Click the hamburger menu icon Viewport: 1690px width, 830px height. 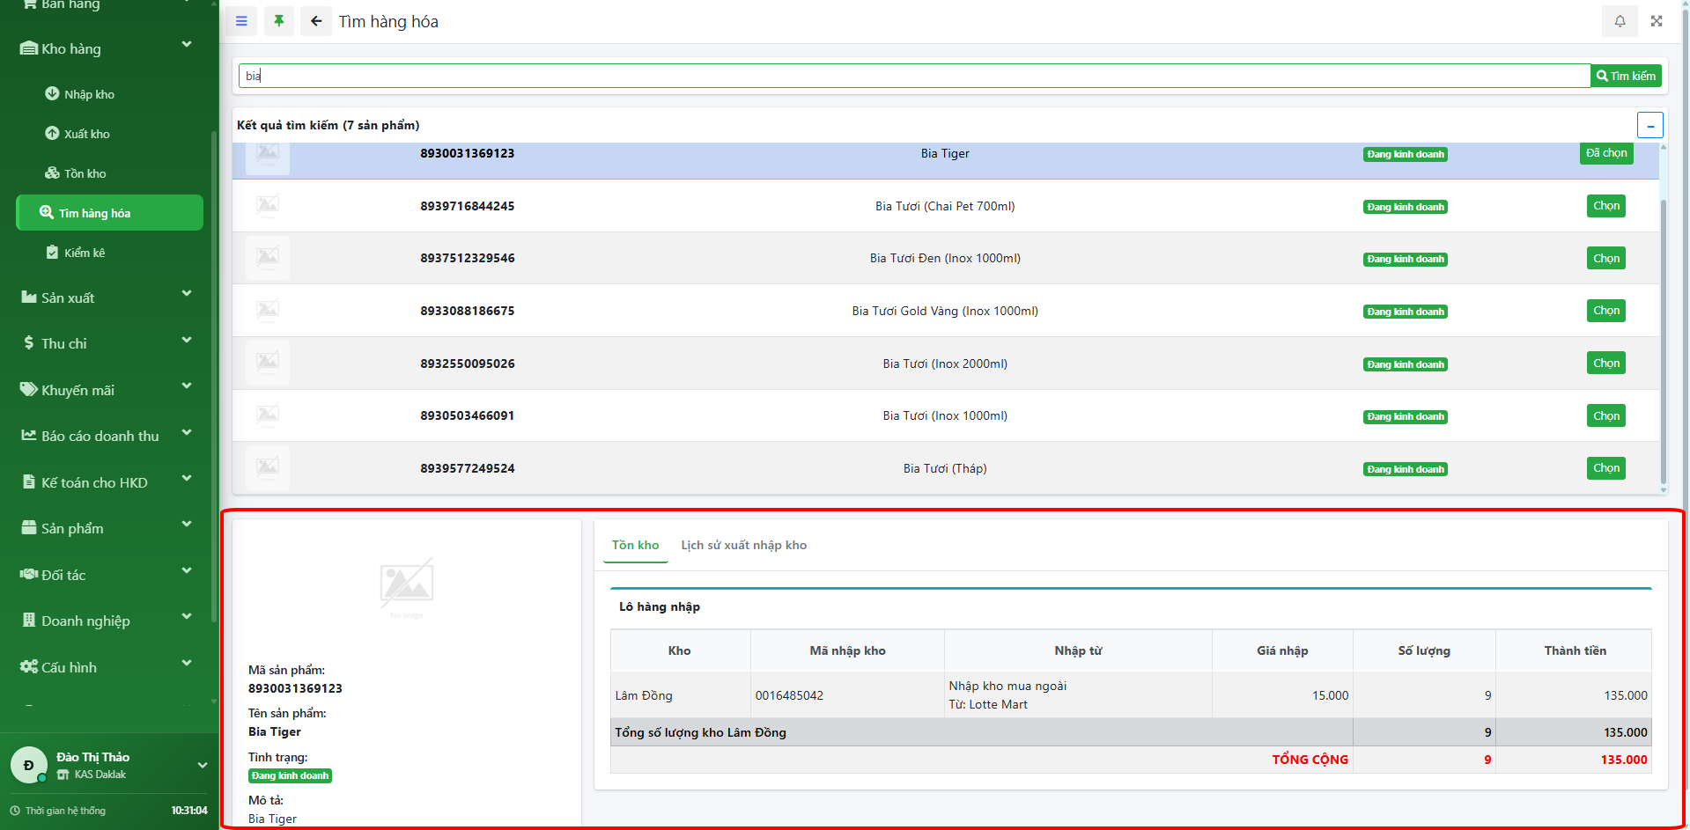241,21
